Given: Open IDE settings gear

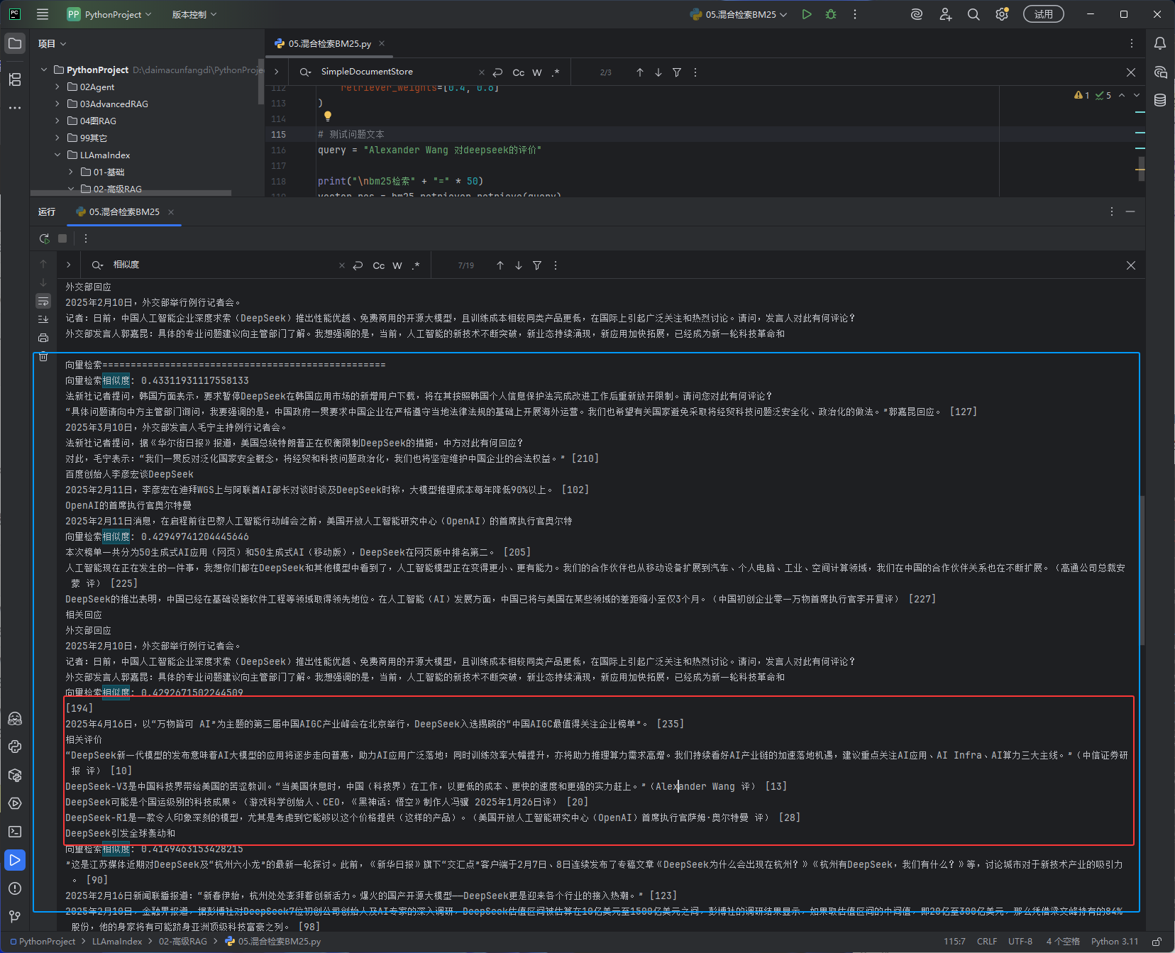Looking at the screenshot, I should tap(1002, 14).
